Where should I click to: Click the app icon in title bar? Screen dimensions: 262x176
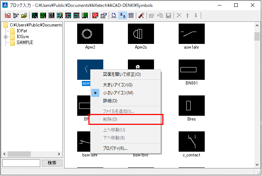point(5,5)
